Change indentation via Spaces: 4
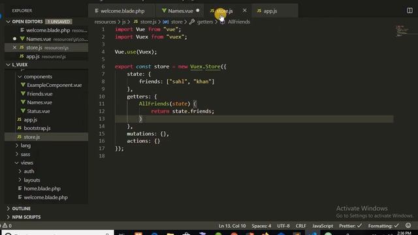418x235 pixels. point(261,226)
